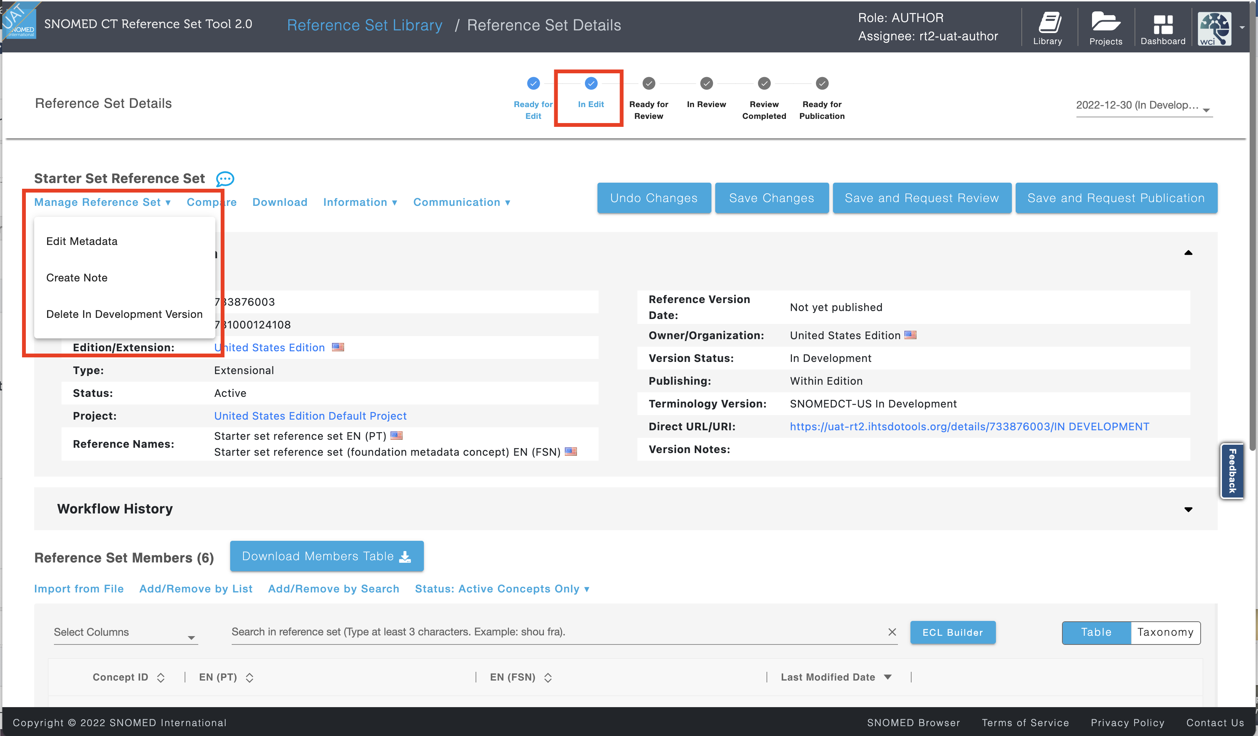Click the Undo Changes button
Screen dimensions: 1258x736
(654, 198)
